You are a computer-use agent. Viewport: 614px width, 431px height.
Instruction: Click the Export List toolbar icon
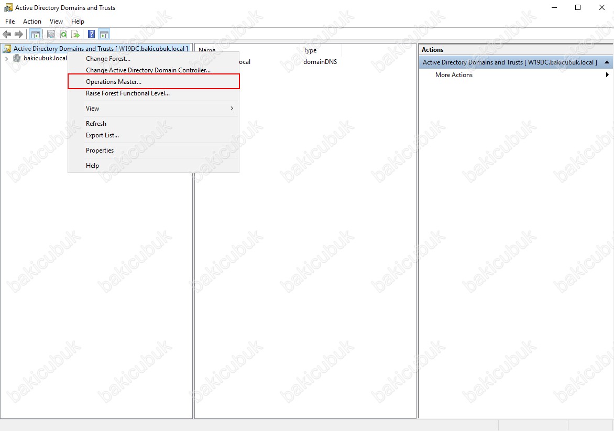point(75,35)
